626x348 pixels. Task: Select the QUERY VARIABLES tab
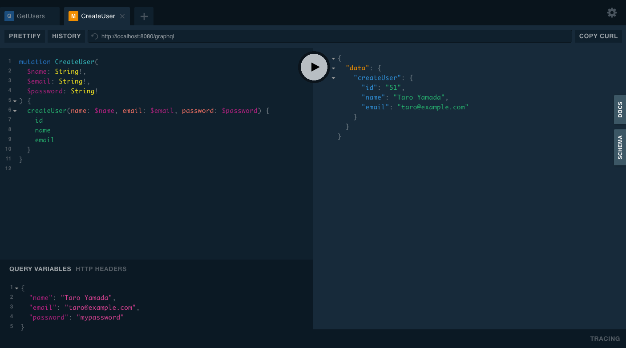pyautogui.click(x=40, y=269)
